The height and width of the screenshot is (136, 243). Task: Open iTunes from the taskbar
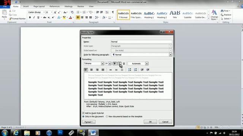(49, 133)
